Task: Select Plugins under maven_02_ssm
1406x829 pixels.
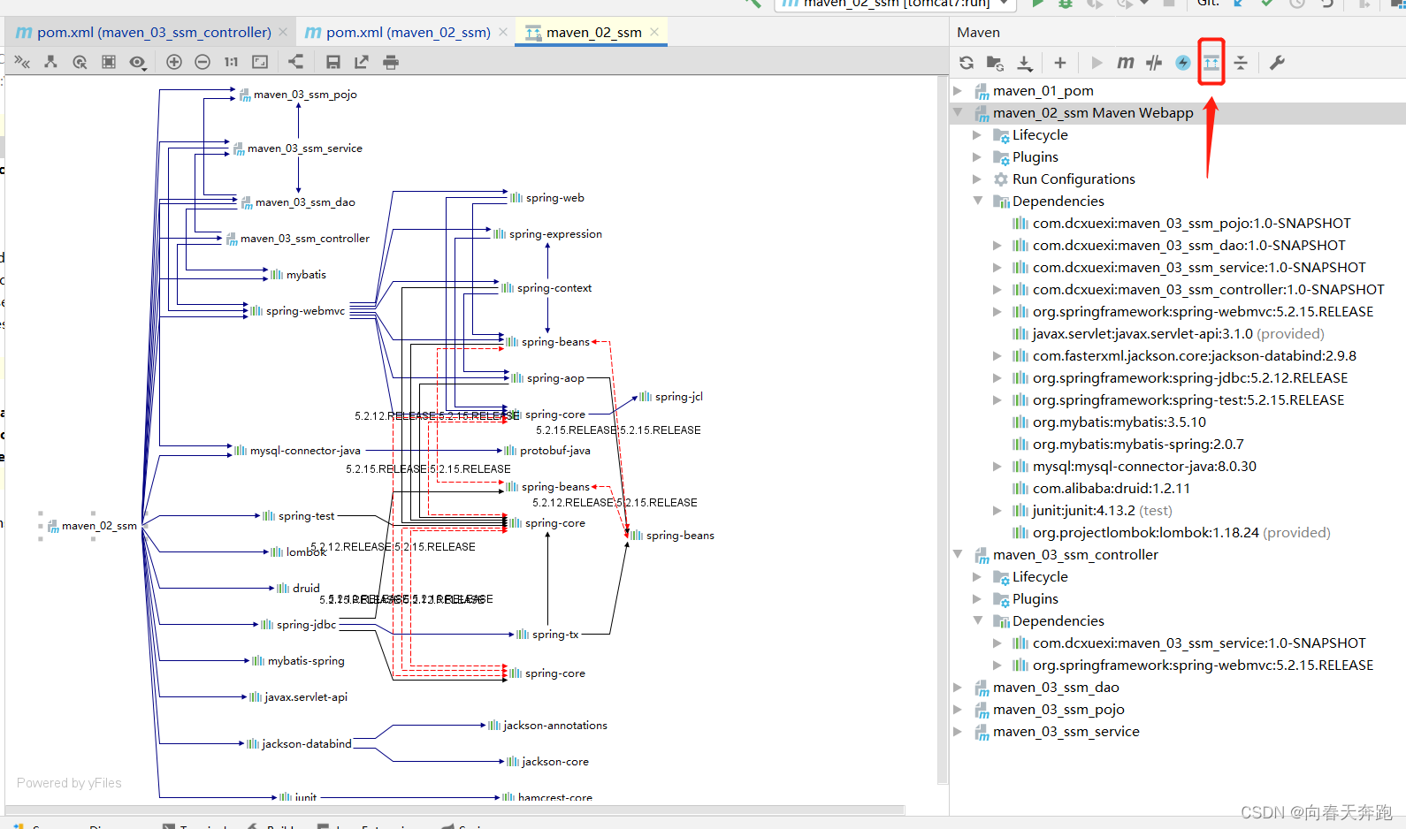Action: pyautogui.click(x=1035, y=157)
